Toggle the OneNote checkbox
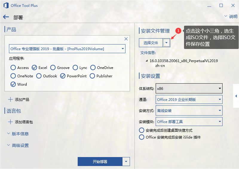Viewport: 239px width, 169px height. (x=13, y=76)
